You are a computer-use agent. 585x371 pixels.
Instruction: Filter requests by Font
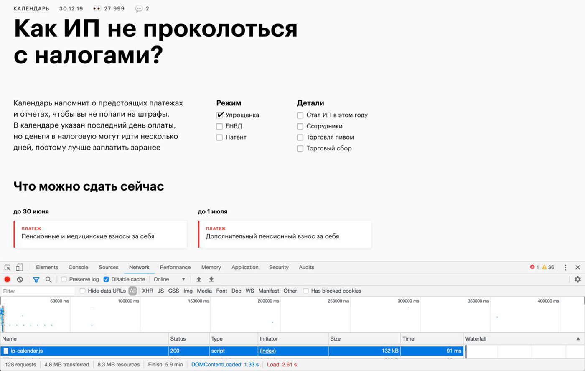click(x=221, y=291)
